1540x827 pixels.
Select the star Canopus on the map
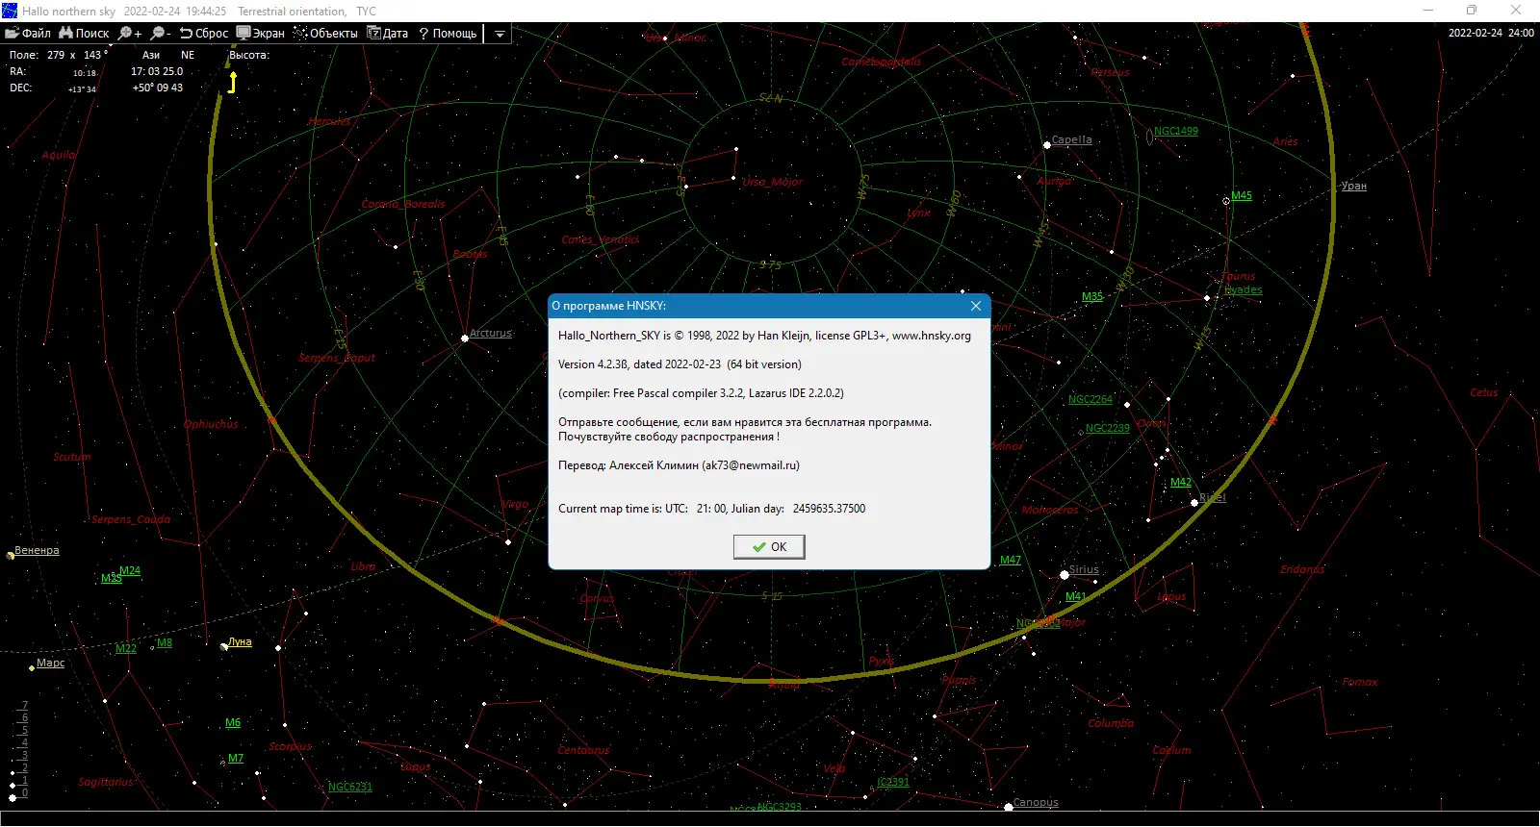pos(1036,803)
